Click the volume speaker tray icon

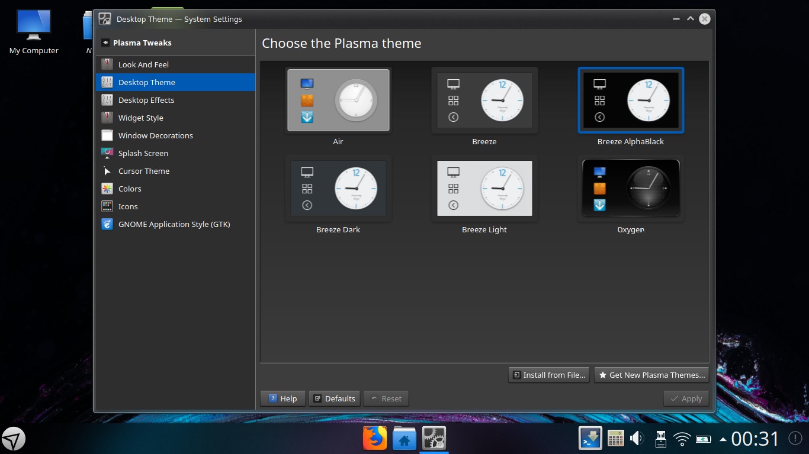pyautogui.click(x=638, y=439)
